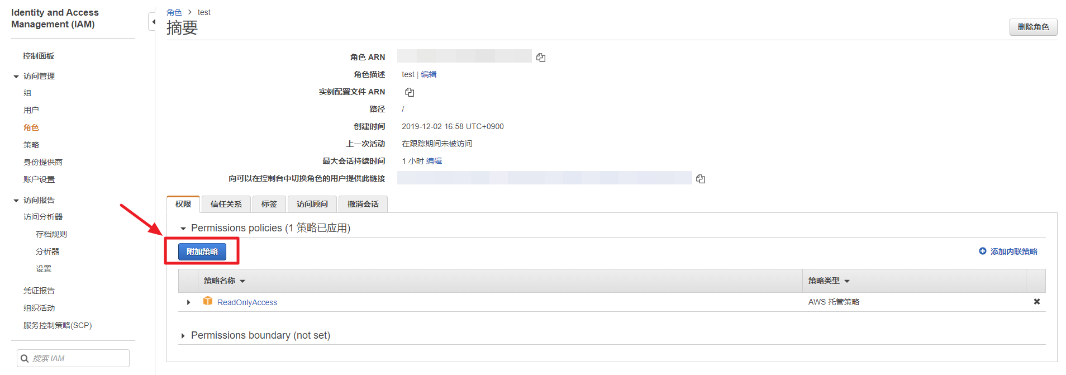Expand the ReadOnlyAccess policy row
Image resolution: width=1066 pixels, height=375 pixels.
(188, 302)
